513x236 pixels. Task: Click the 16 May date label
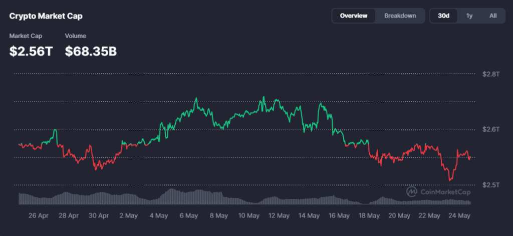click(339, 216)
